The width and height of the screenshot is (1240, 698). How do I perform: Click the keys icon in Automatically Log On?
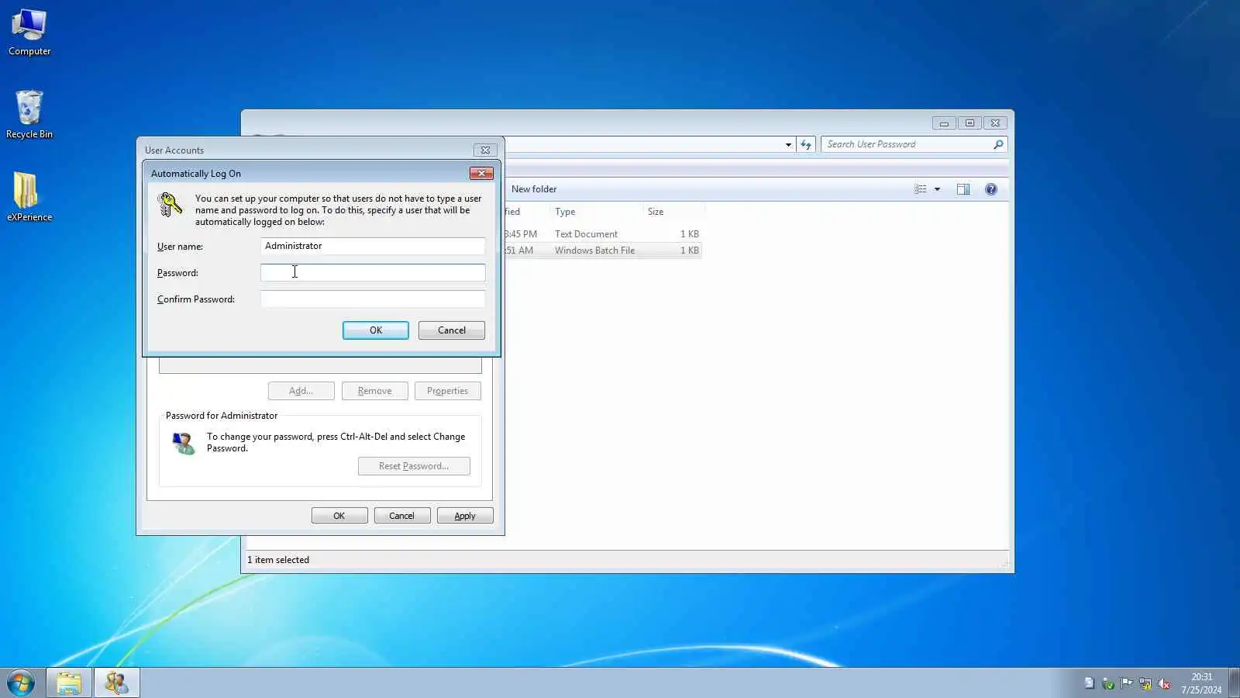[x=170, y=205]
